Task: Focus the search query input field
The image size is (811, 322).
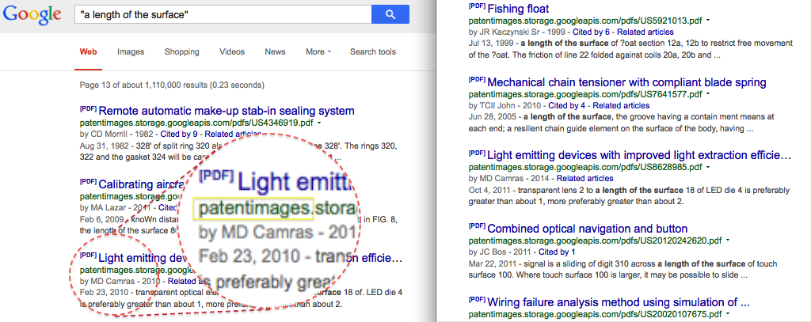Action: coord(223,14)
